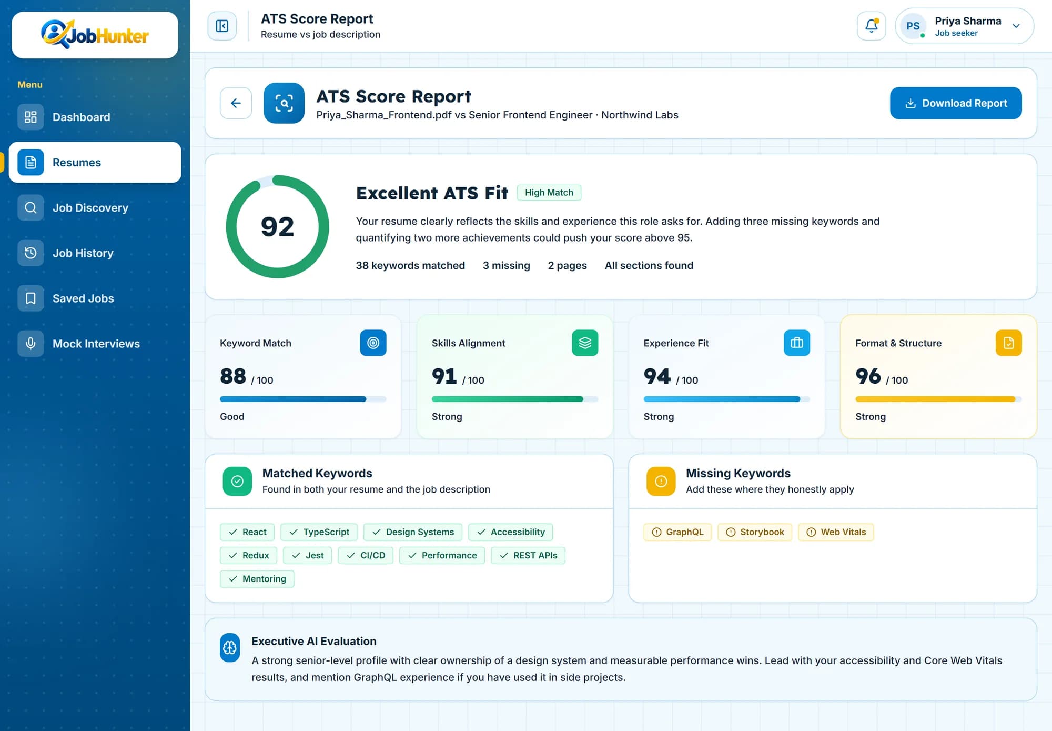The height and width of the screenshot is (731, 1052).
Task: Click the ATS scan icon tile
Action: (284, 103)
